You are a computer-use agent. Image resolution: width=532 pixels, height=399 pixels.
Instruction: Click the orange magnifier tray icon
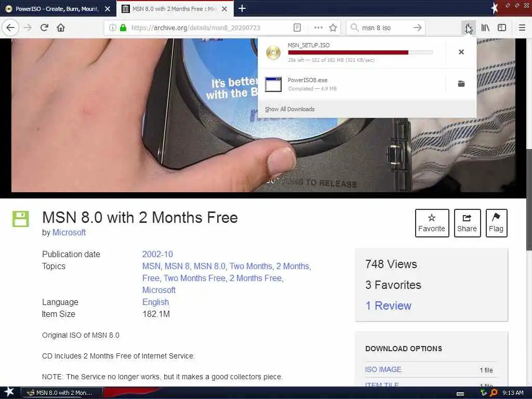tap(494, 393)
